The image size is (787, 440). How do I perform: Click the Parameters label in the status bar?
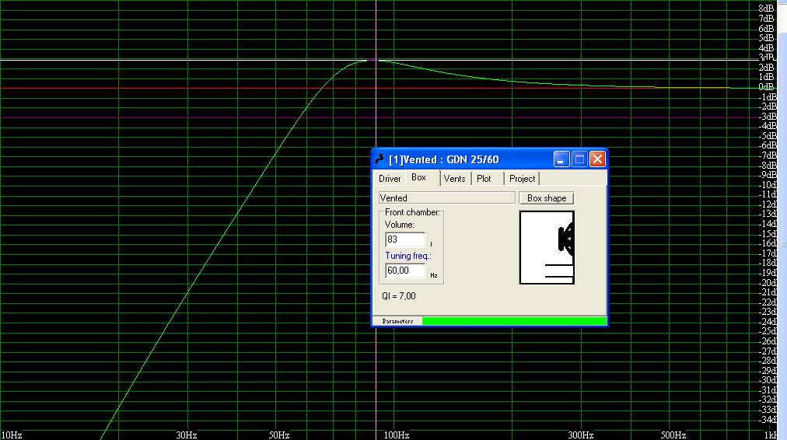pyautogui.click(x=397, y=321)
